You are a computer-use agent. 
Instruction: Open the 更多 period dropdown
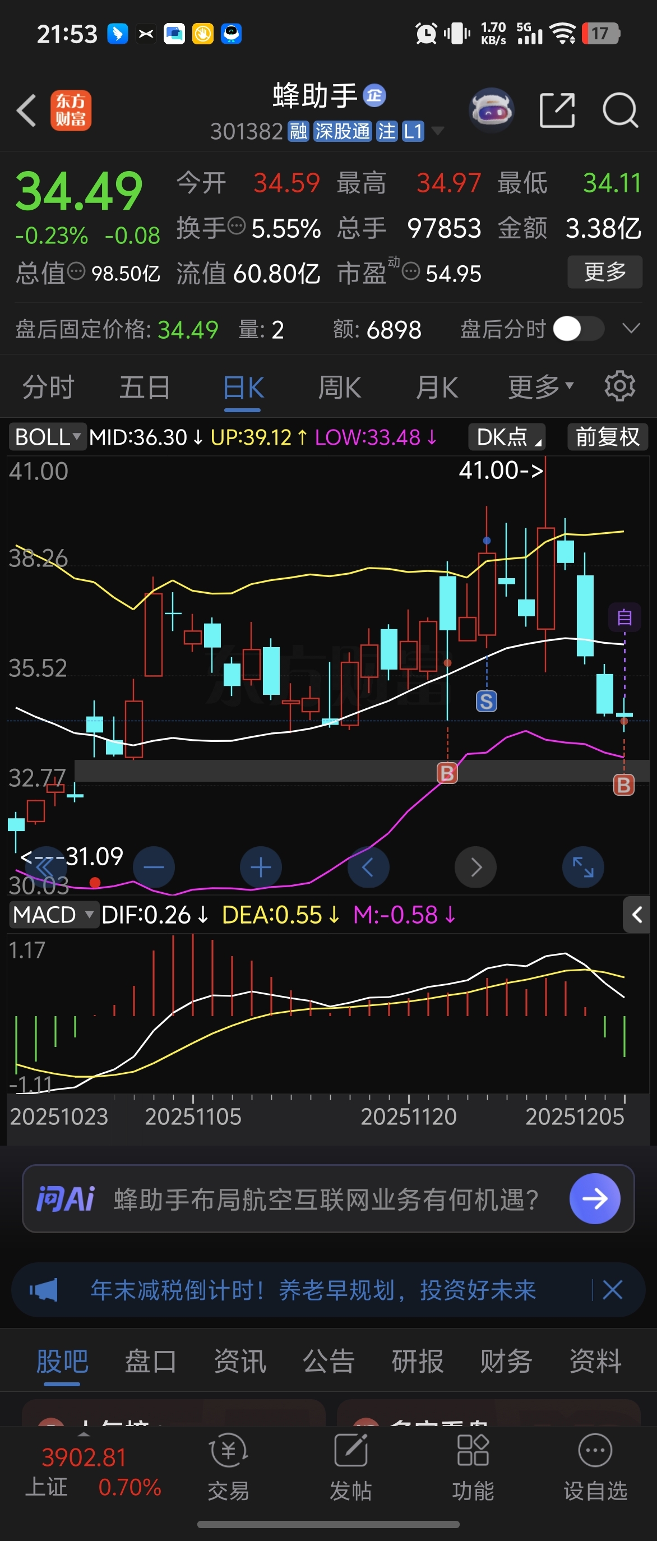tap(541, 387)
